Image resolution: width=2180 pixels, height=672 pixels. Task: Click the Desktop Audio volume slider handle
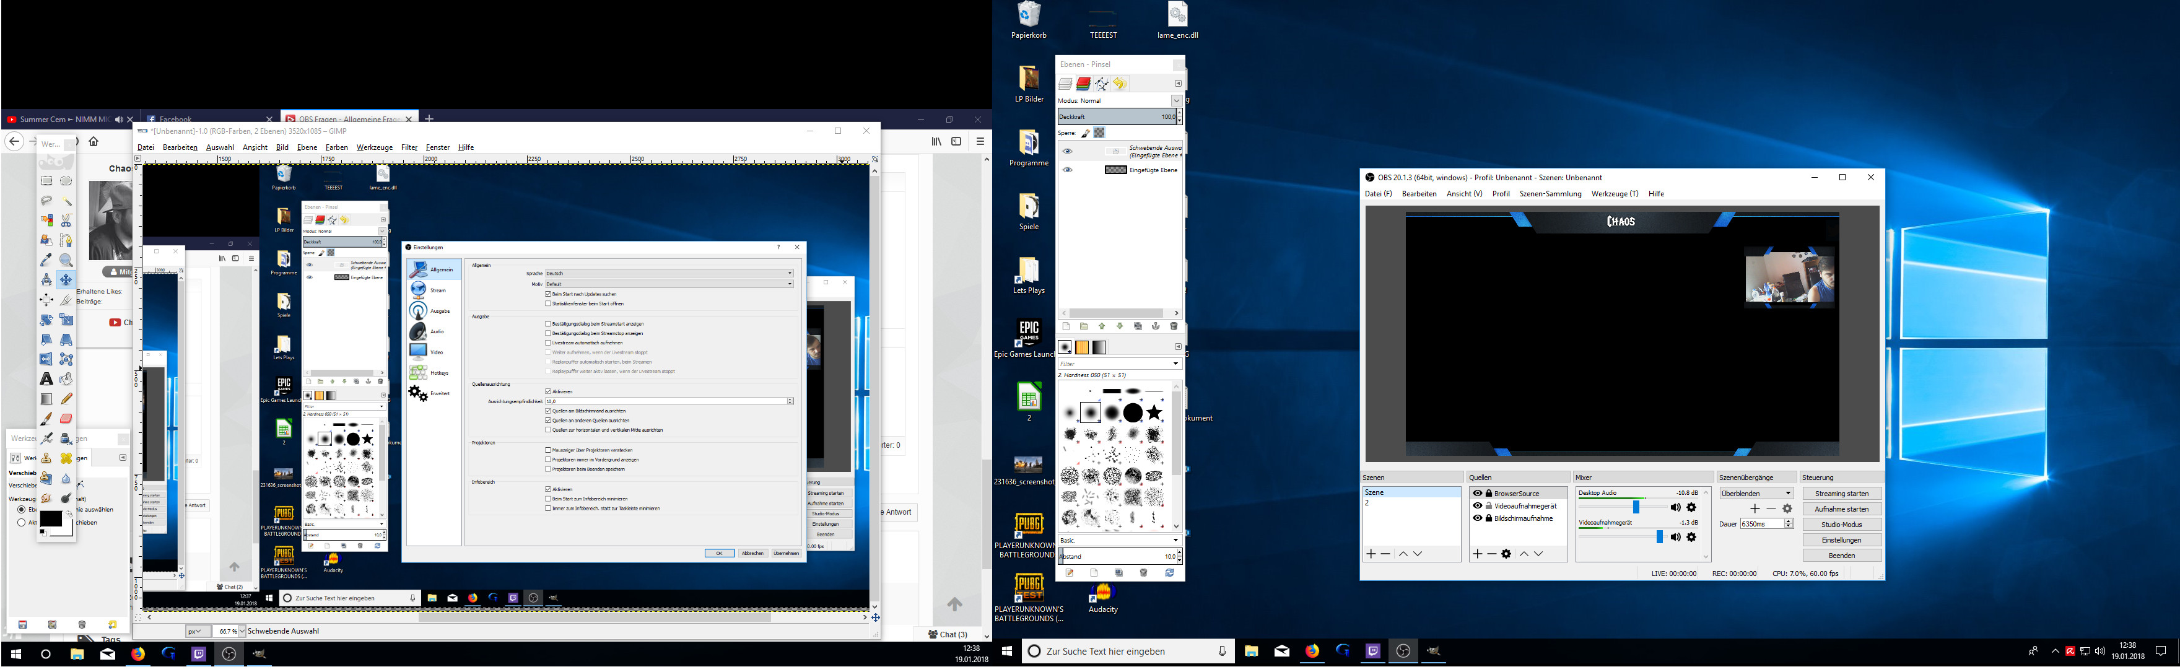pyautogui.click(x=1636, y=508)
